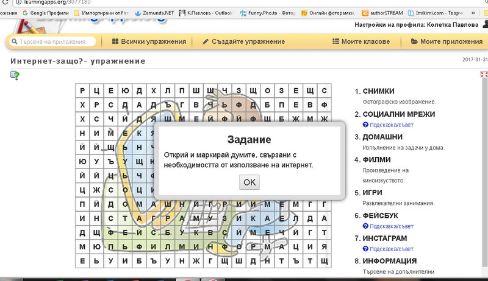Open hint Подсказка/съвет under СОЦИАЛНИ МРЕЖИ

[391, 125]
